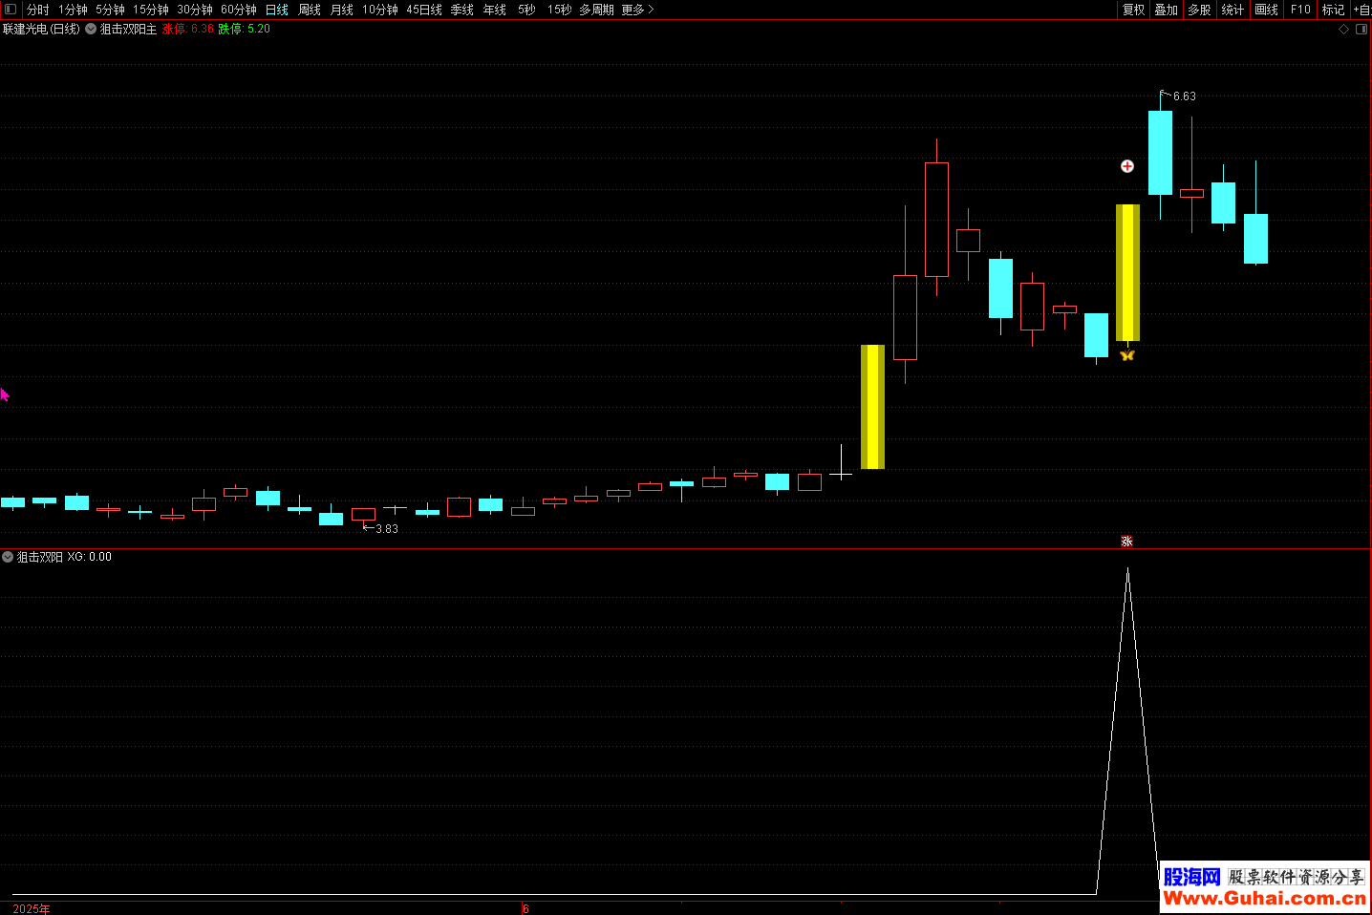The width and height of the screenshot is (1372, 915).
Task: Click the XG signal spike peak
Action: 1127,569
